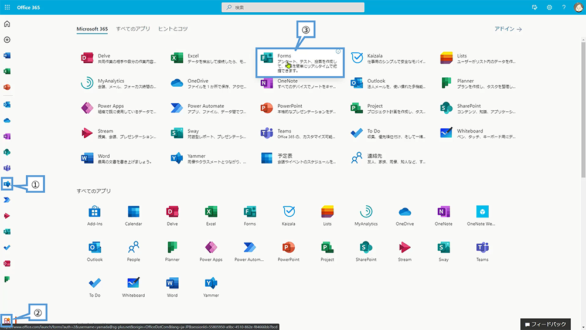Image resolution: width=586 pixels, height=330 pixels.
Task: Switch to the すべてのアプリ tab
Action: tap(132, 29)
